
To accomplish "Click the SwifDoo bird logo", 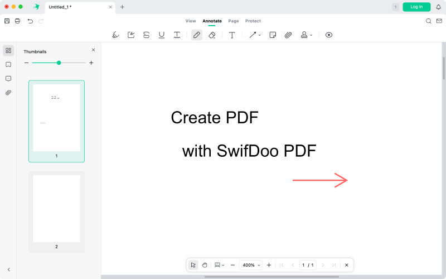I will (x=36, y=7).
